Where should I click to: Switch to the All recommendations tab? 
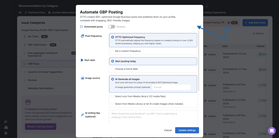click(20, 13)
